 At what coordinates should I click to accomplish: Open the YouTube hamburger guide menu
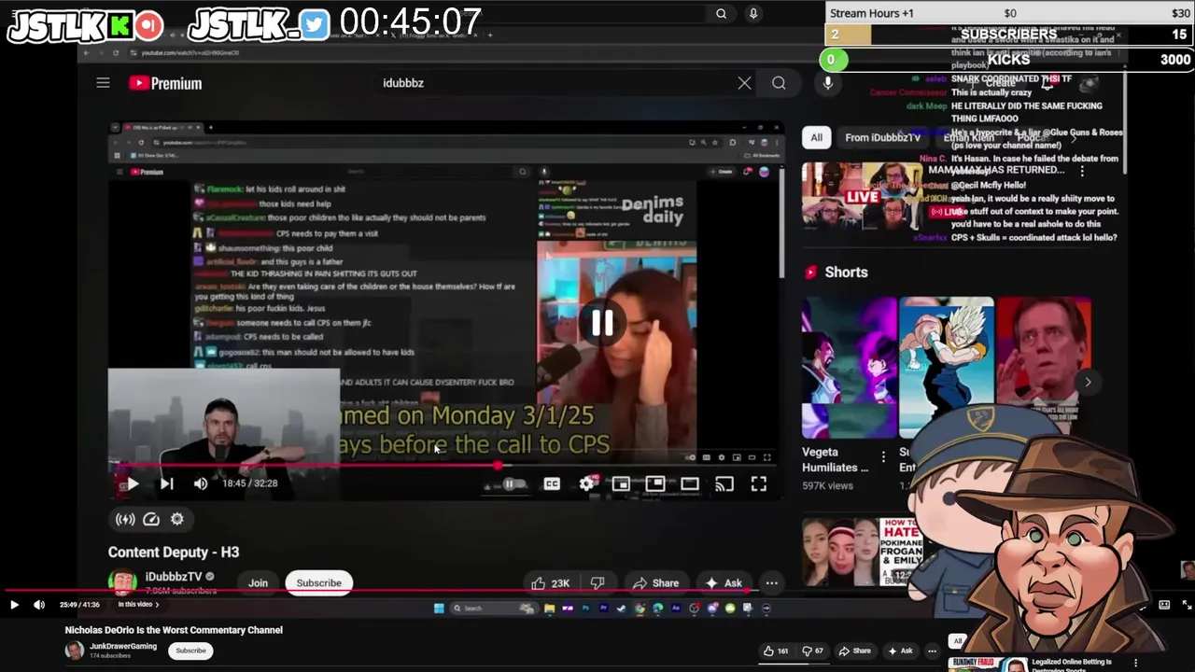[103, 83]
